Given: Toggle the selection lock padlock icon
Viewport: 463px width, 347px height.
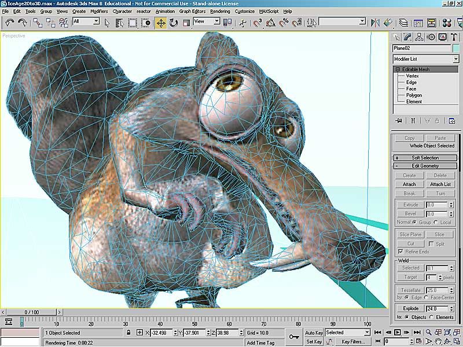Looking at the screenshot, I should click(x=128, y=333).
